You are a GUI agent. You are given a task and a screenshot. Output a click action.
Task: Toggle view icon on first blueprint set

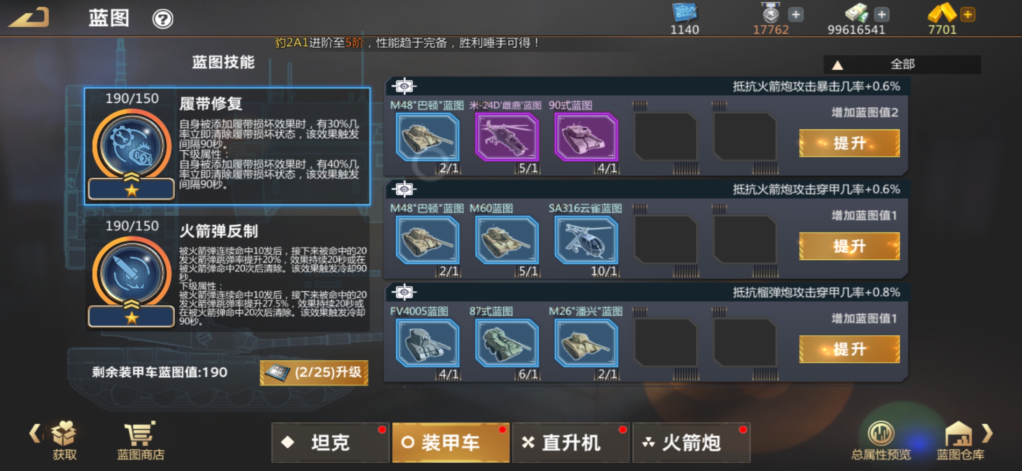point(404,86)
